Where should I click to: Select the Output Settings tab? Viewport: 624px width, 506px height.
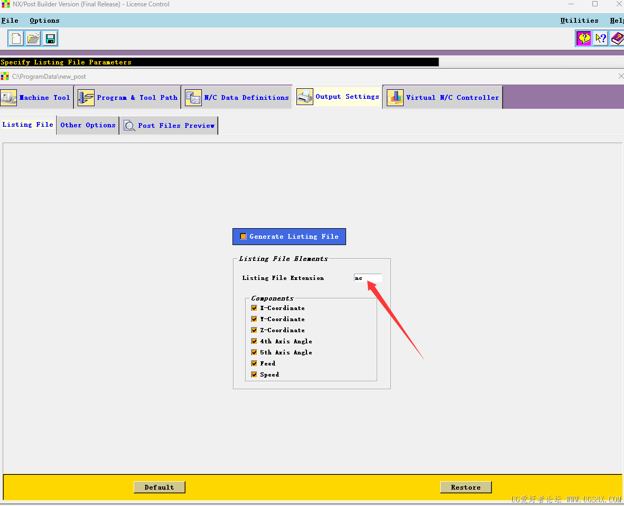point(338,97)
